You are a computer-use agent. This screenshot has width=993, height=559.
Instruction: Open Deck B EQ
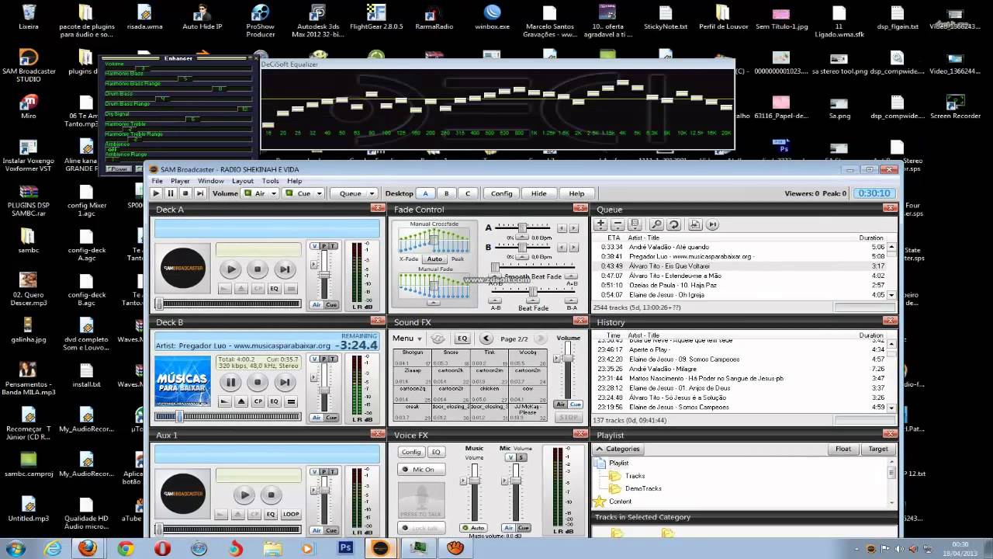click(274, 401)
